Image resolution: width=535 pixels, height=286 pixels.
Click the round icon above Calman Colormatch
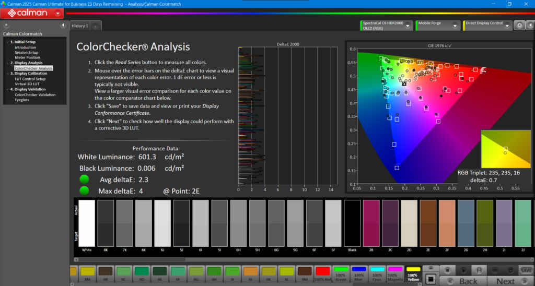pos(6,25)
